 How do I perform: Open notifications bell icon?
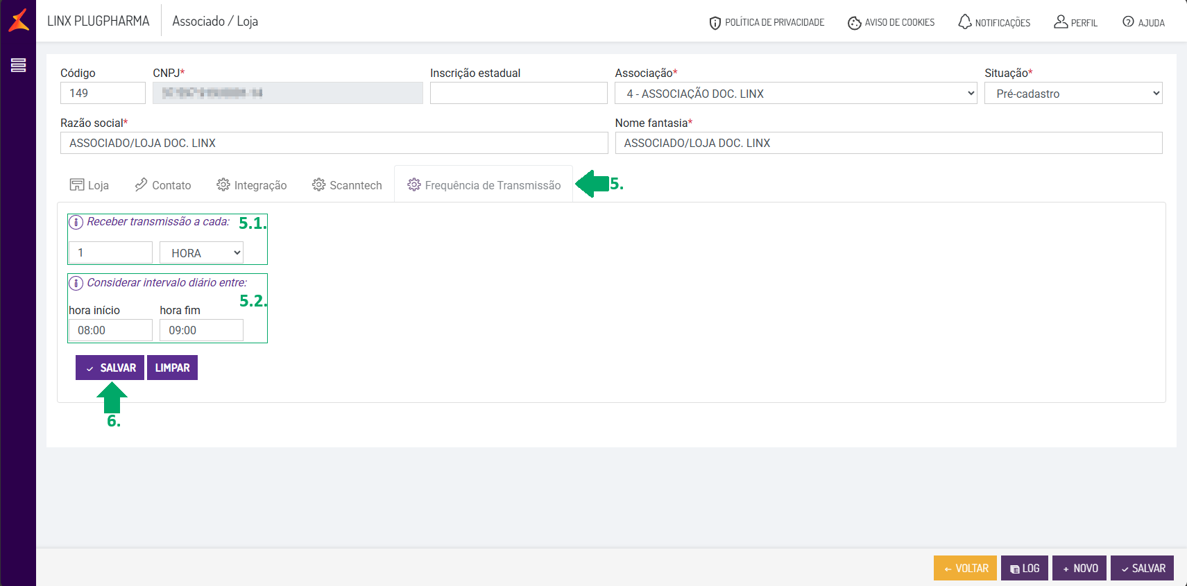[964, 22]
